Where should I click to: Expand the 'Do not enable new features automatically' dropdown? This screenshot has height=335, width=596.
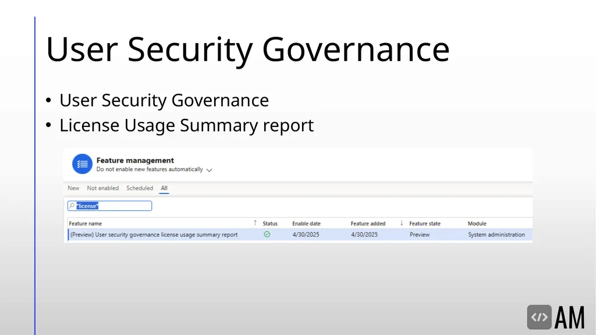point(209,170)
